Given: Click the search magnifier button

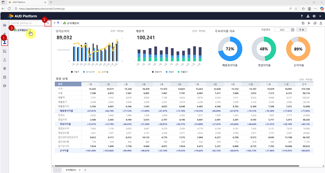Looking at the screenshot, I should coord(48,23).
